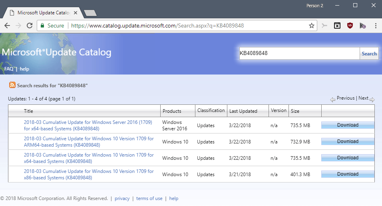Close the Microsoft Update Catalog tab
The width and height of the screenshot is (382, 206).
[76, 13]
